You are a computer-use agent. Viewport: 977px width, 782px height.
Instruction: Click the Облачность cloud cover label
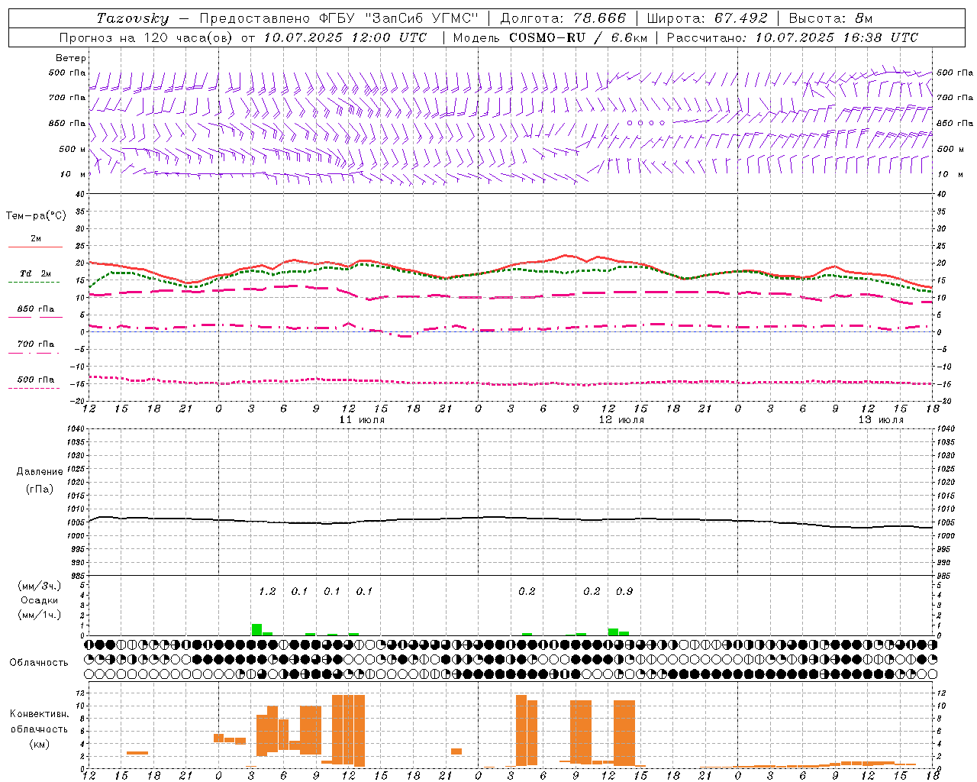point(39,663)
